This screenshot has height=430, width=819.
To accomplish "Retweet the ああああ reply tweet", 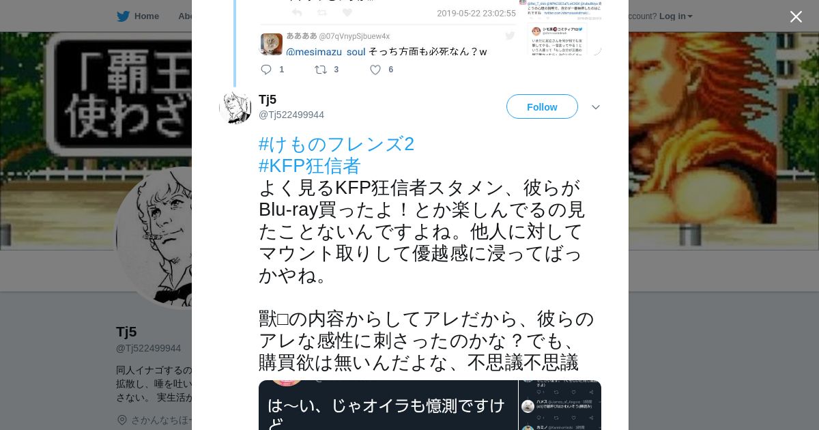I will click(x=320, y=70).
